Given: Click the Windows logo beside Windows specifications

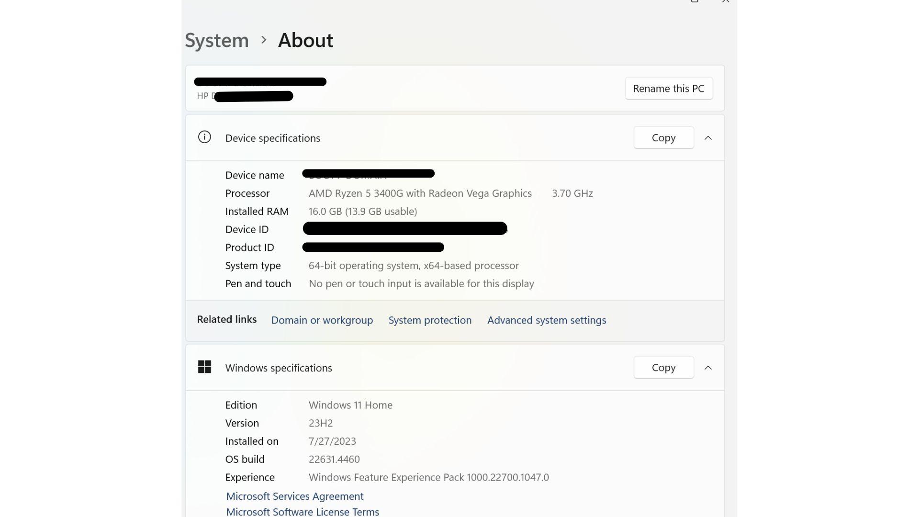Looking at the screenshot, I should (x=205, y=367).
